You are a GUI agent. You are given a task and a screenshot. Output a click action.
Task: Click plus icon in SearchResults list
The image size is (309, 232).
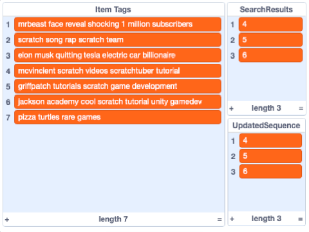tap(231, 108)
